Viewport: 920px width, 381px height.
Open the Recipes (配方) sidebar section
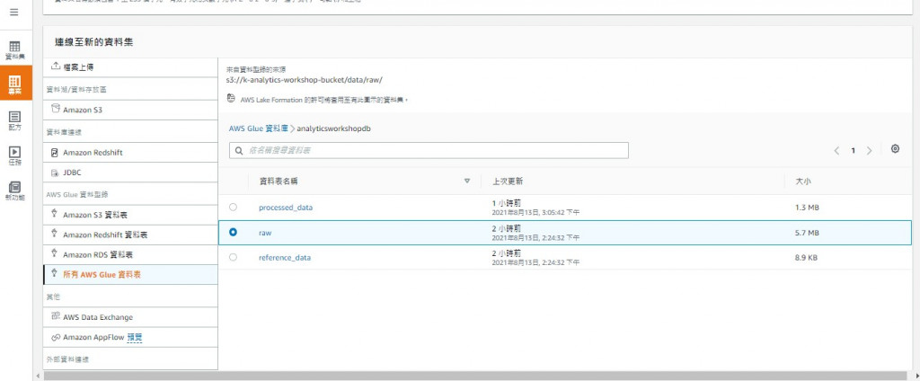(14, 121)
